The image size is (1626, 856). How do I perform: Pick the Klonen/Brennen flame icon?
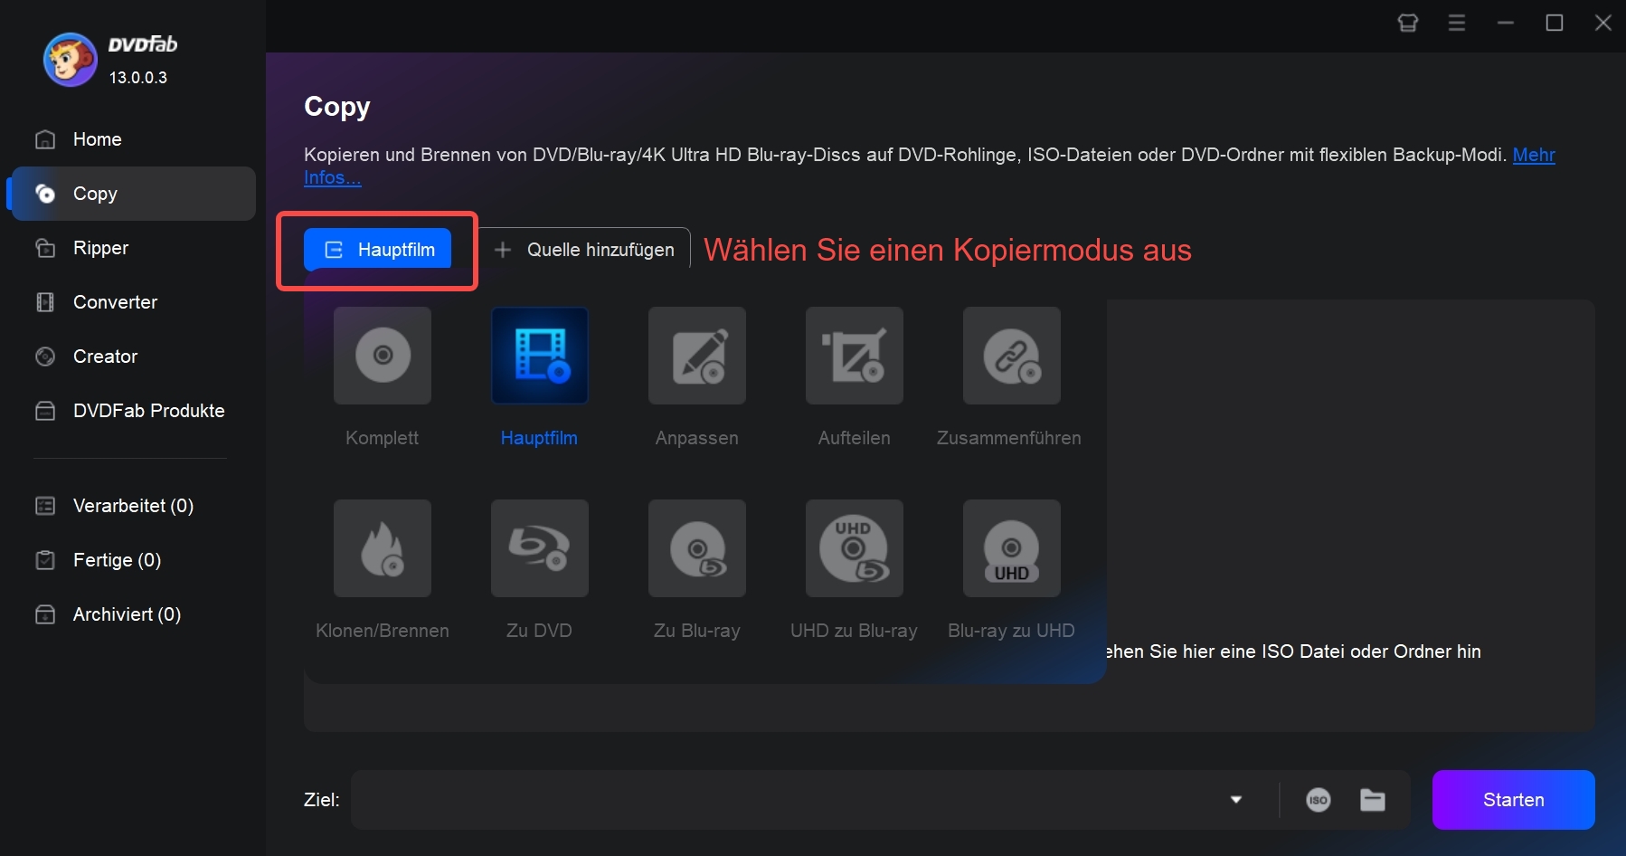point(383,548)
